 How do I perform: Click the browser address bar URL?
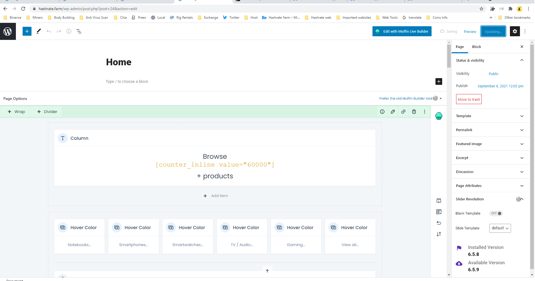[x=88, y=9]
